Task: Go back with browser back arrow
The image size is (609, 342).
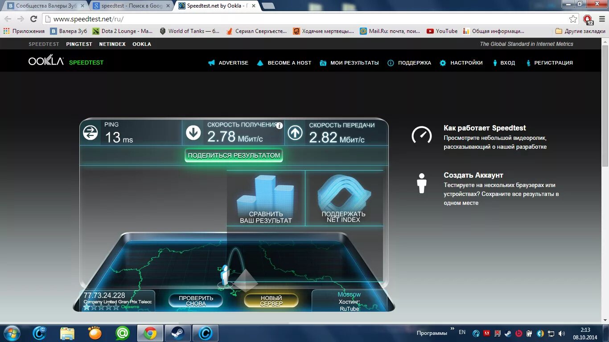Action: (8, 19)
